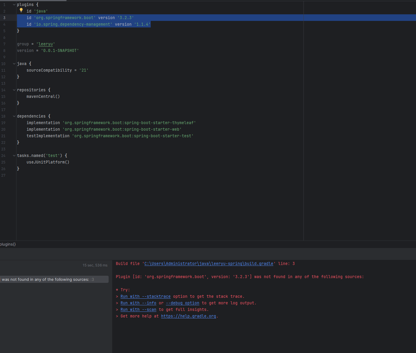Click the Run with --scan link

tap(138, 310)
